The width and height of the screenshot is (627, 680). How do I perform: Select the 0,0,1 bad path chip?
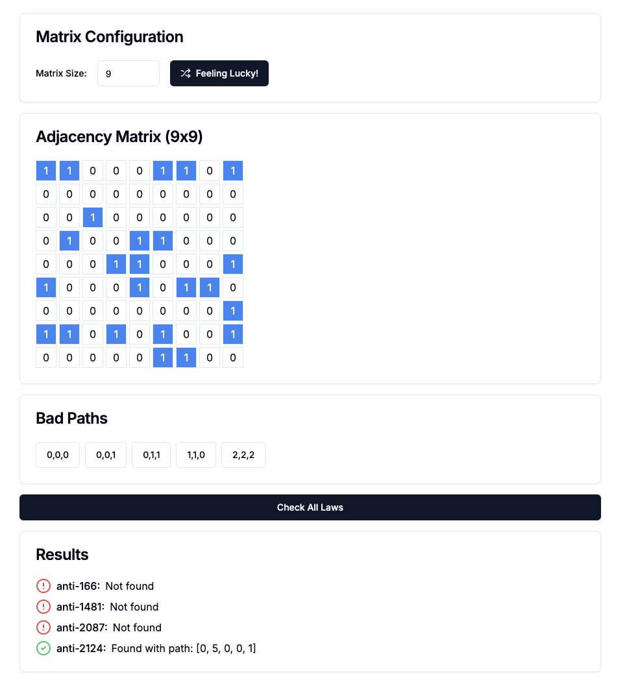106,455
